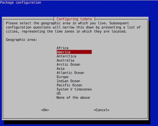
Task: Select the Atlantic Ocean option
Action: (x=70, y=73)
